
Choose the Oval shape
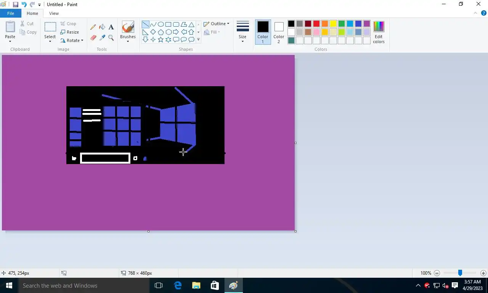click(161, 24)
